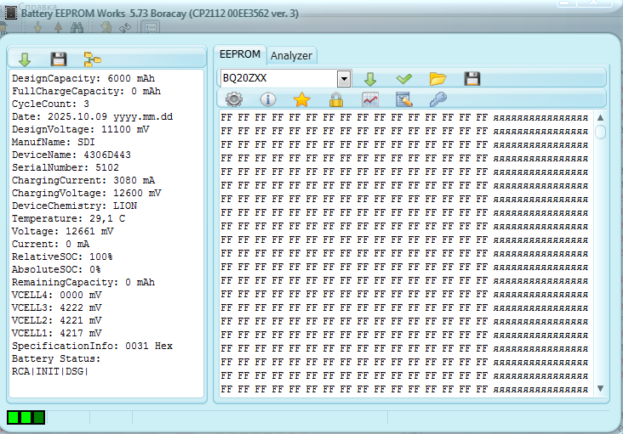Viewport: 623px width, 434px height.
Task: Click the padlock icon
Action: click(335, 99)
